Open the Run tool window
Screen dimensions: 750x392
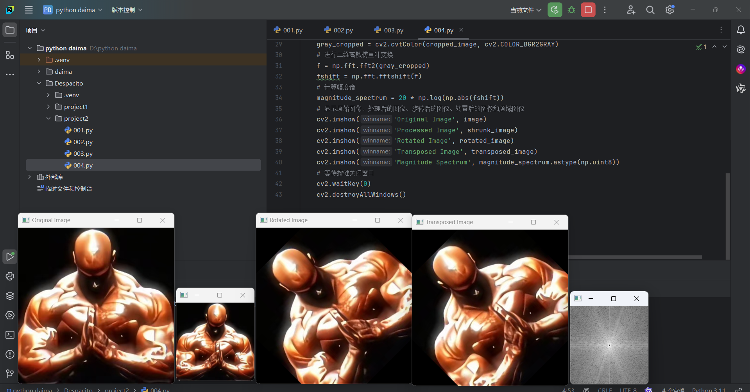(10, 257)
